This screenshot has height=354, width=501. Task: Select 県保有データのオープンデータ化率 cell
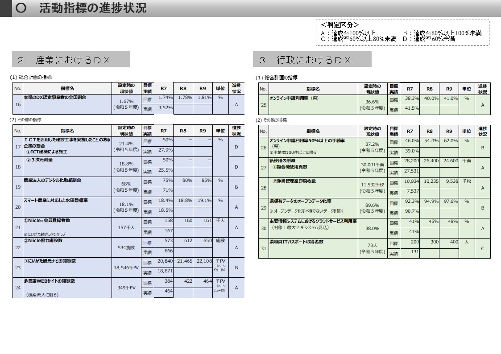tap(313, 208)
